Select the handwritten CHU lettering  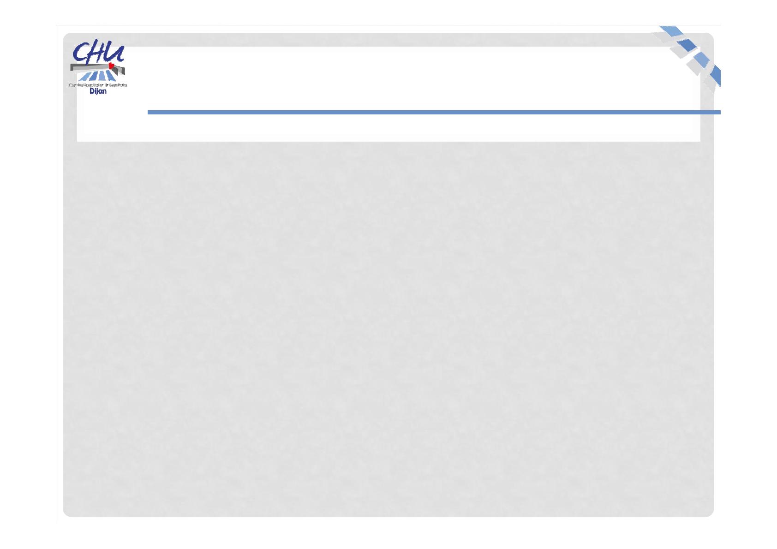click(x=98, y=53)
